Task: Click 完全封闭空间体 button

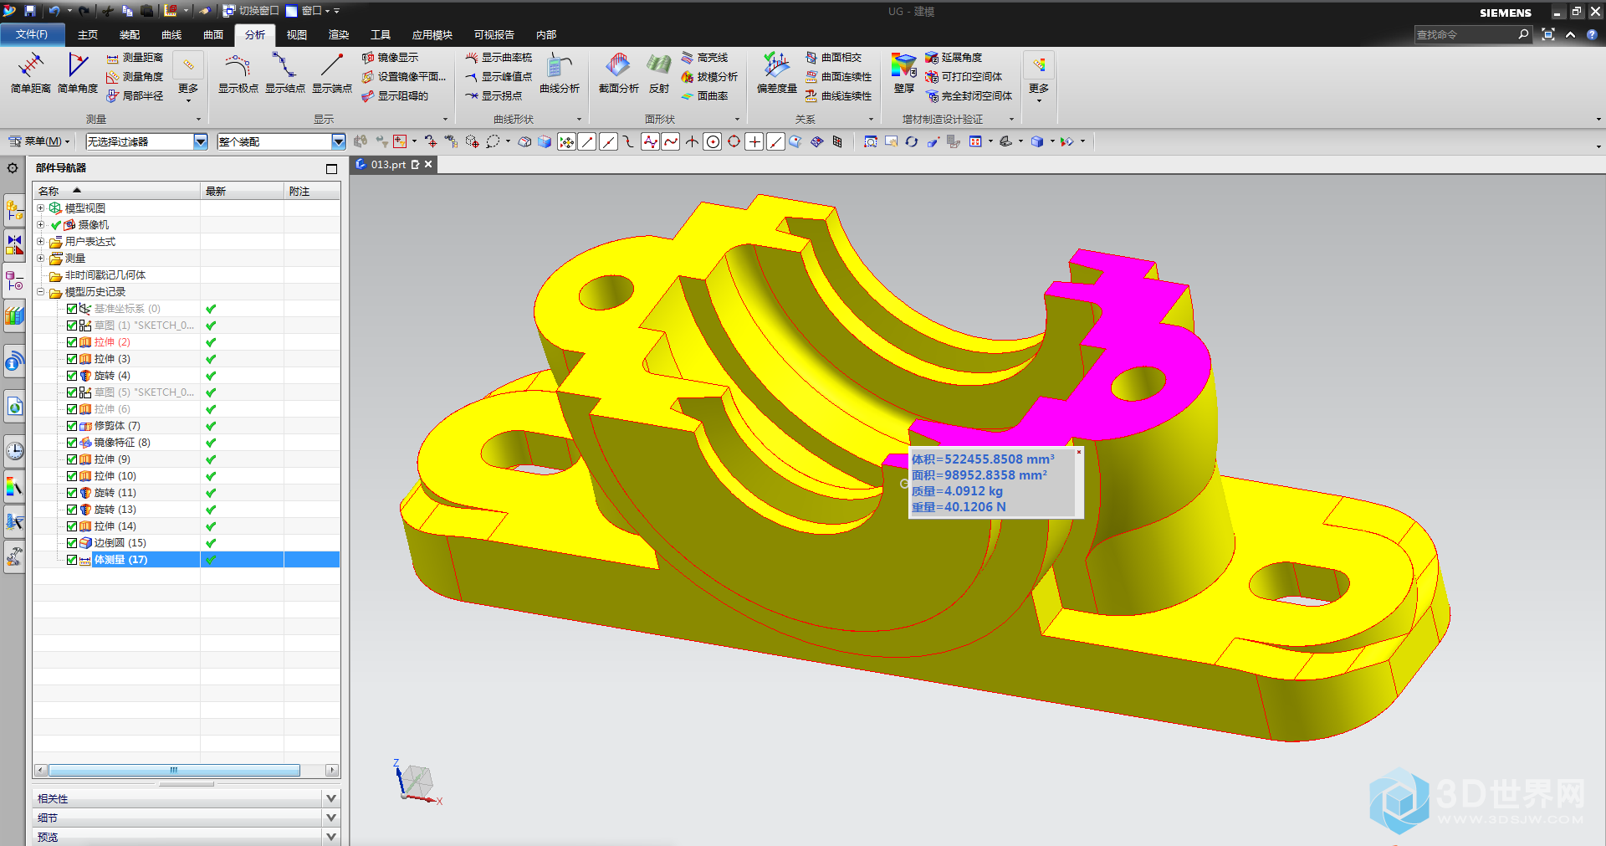Action: click(969, 96)
